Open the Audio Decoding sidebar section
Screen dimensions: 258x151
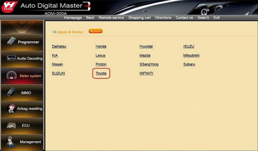point(22,59)
